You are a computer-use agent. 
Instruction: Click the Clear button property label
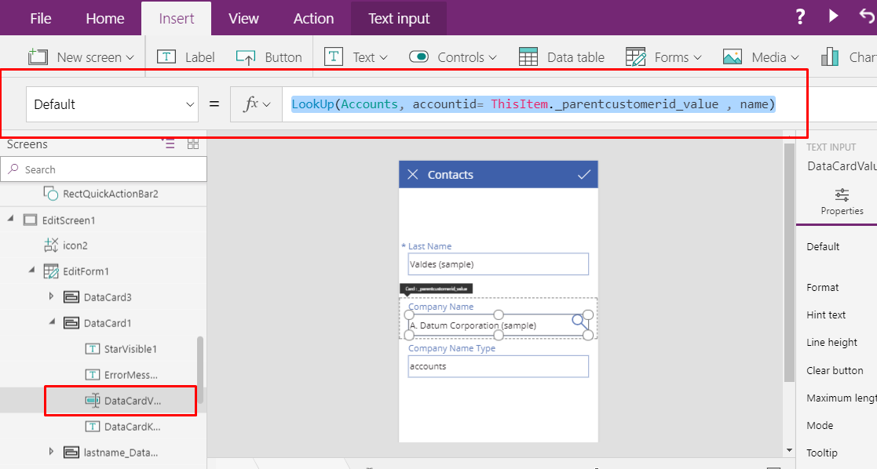[x=835, y=370]
